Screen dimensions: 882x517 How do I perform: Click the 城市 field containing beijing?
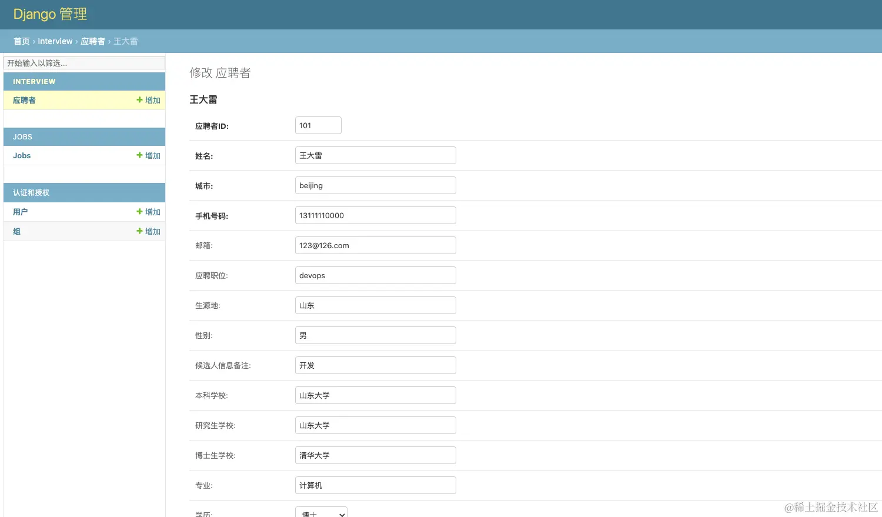tap(376, 185)
